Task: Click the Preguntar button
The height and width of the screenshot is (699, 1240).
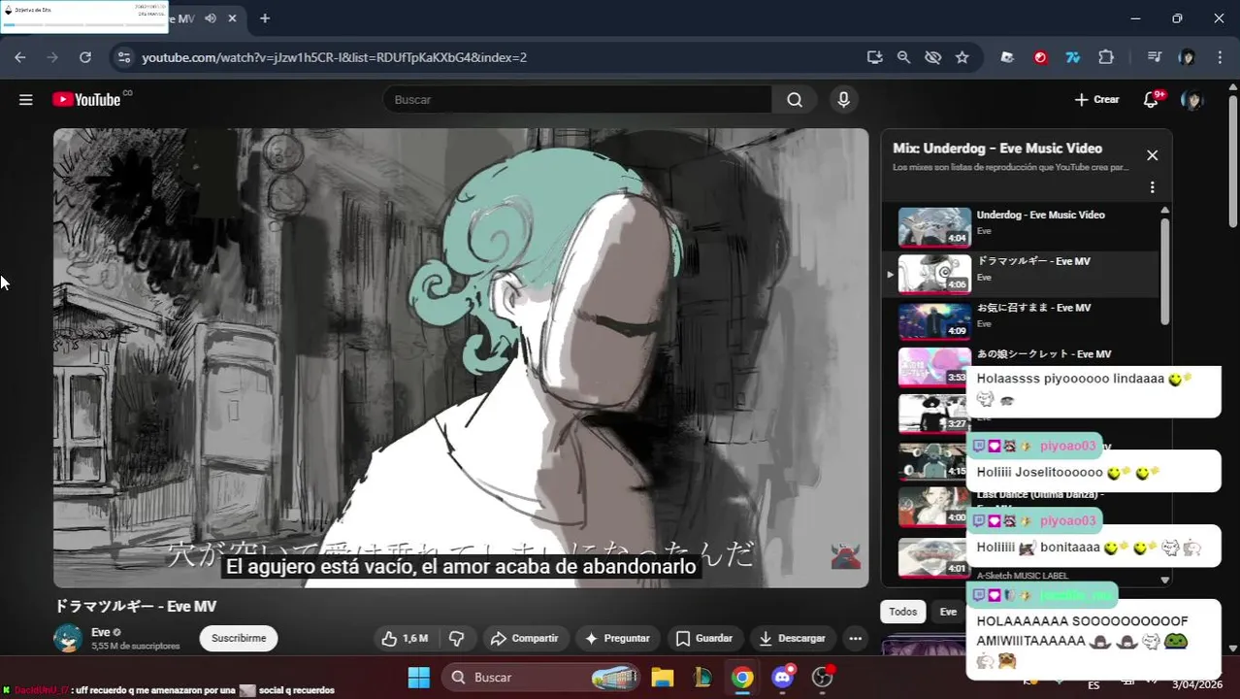Action: [x=617, y=638]
